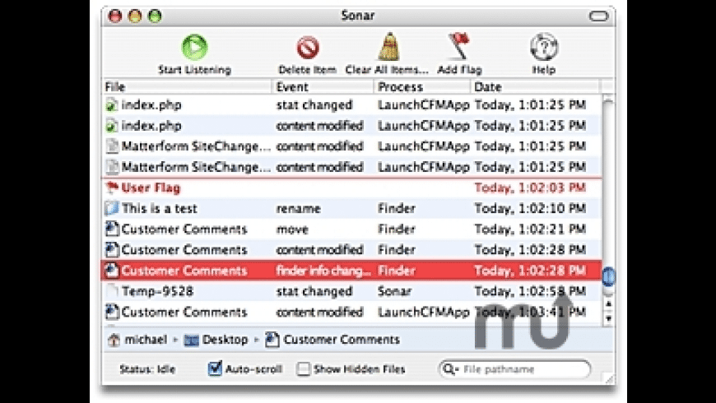Click the folder icon of This is a test
The height and width of the screenshot is (403, 716).
[x=111, y=208]
